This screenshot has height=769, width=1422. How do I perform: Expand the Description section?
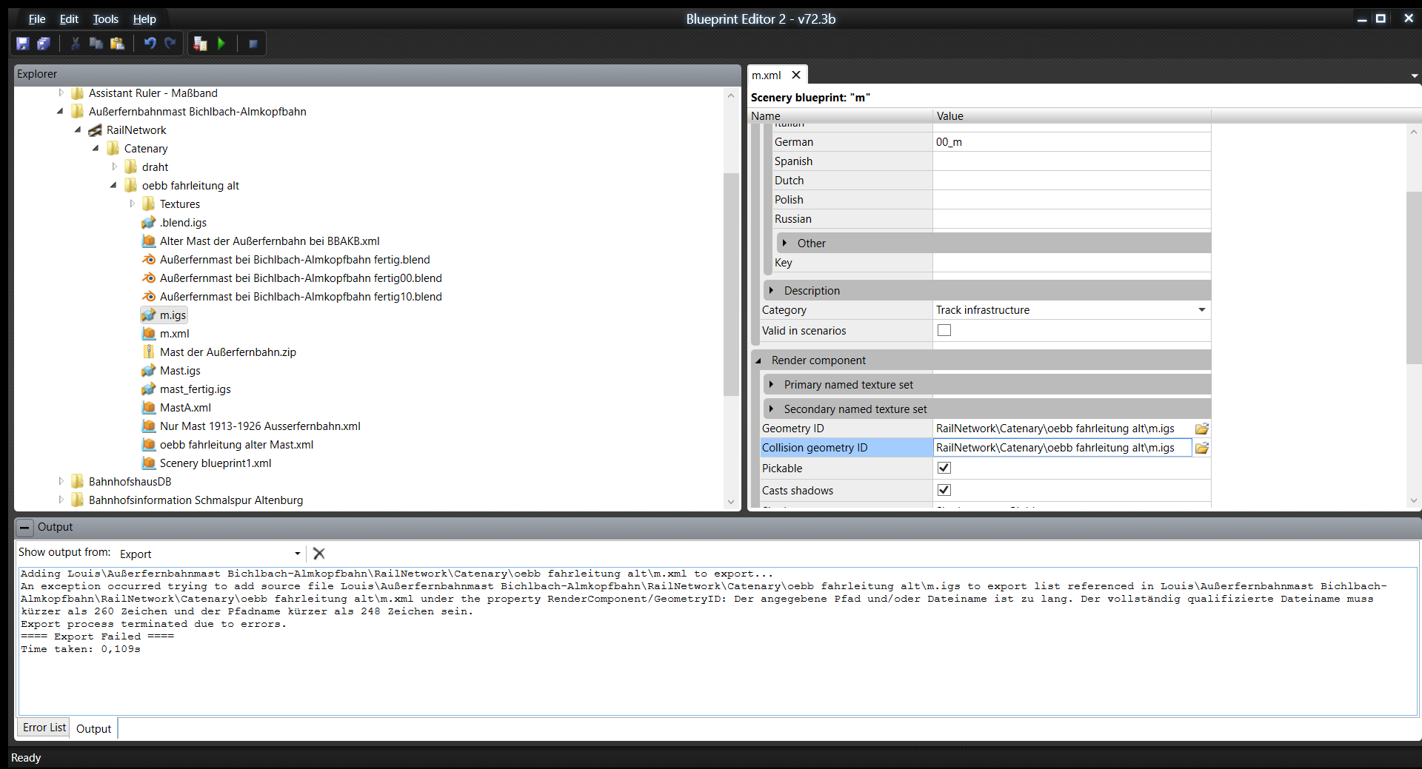[771, 291]
